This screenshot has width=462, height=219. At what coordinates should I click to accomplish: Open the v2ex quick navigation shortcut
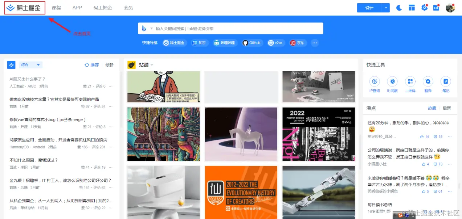point(275,43)
